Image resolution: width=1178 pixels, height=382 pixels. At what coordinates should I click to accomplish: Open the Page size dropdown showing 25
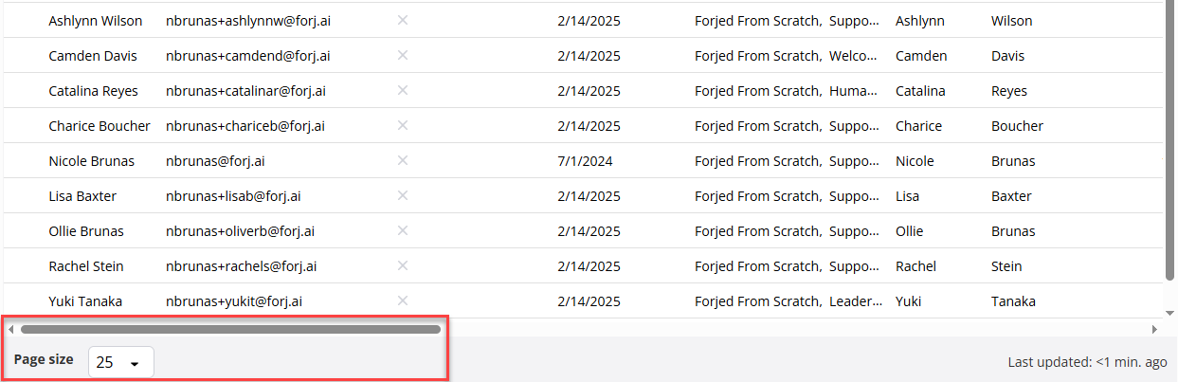click(120, 362)
